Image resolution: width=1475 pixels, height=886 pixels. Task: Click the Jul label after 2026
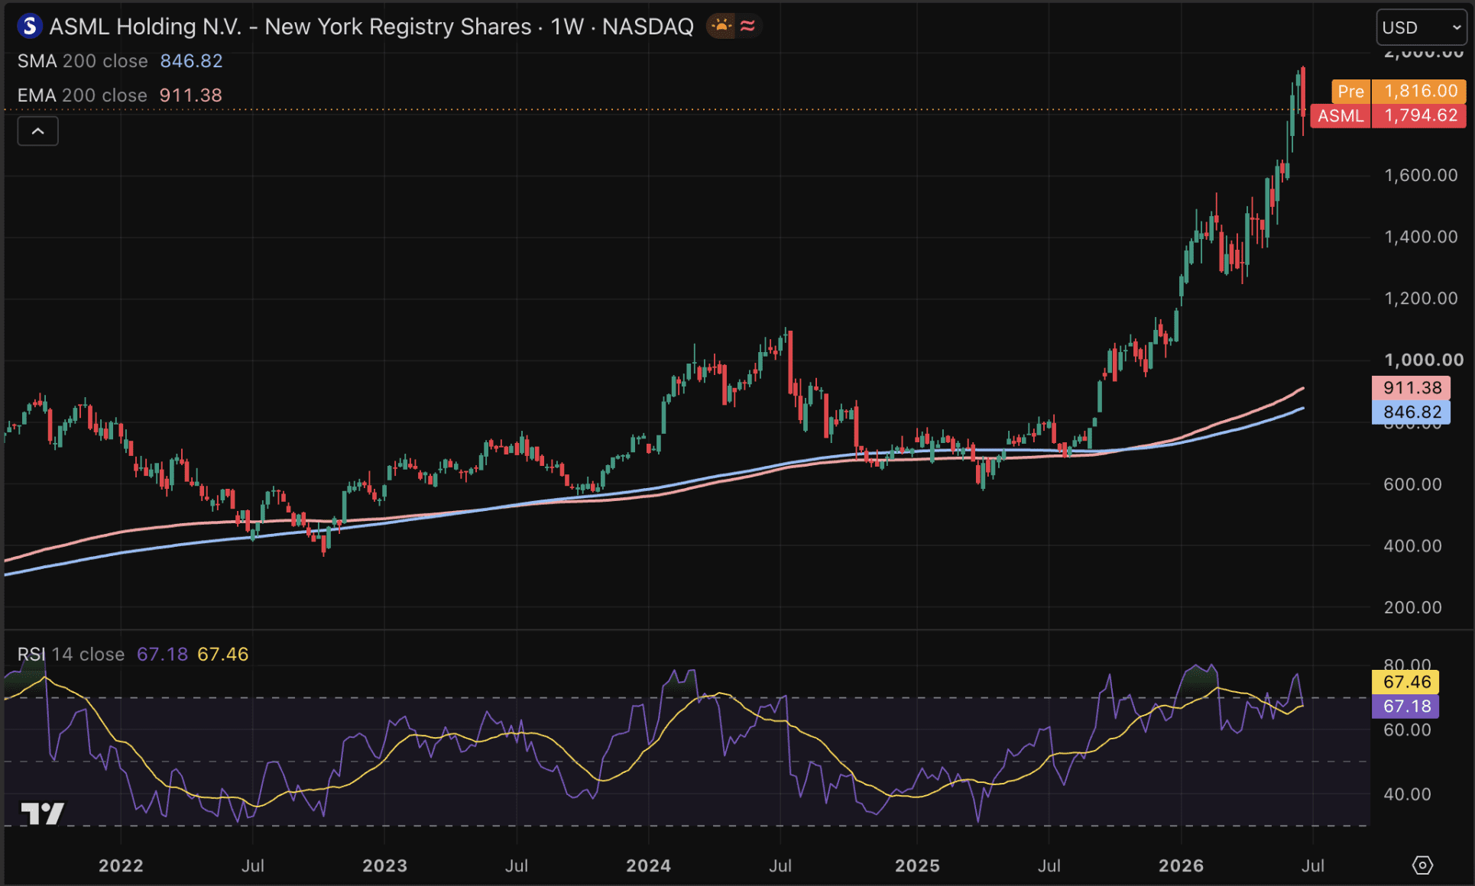tap(1313, 866)
